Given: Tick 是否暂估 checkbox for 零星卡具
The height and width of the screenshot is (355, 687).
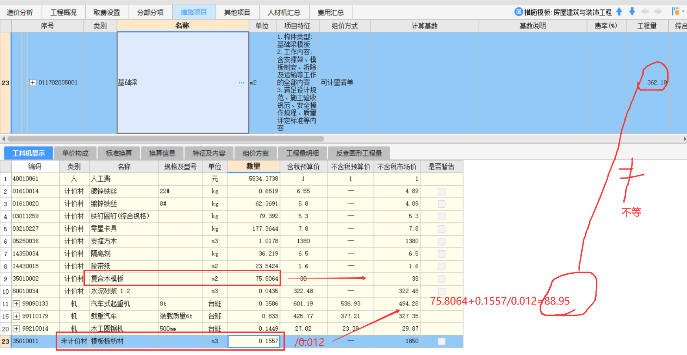Looking at the screenshot, I should (441, 229).
